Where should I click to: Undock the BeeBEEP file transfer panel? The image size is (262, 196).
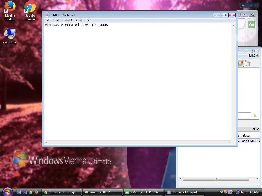[x=254, y=129]
